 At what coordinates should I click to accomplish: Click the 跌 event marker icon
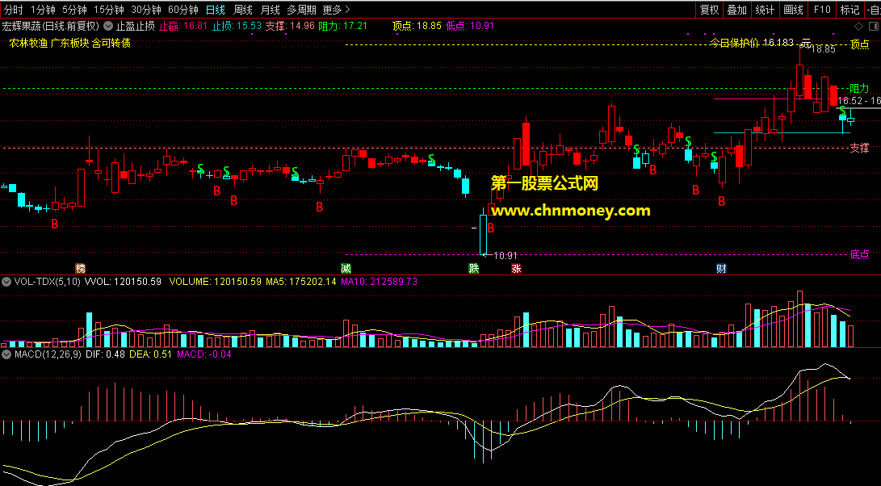pyautogui.click(x=474, y=268)
